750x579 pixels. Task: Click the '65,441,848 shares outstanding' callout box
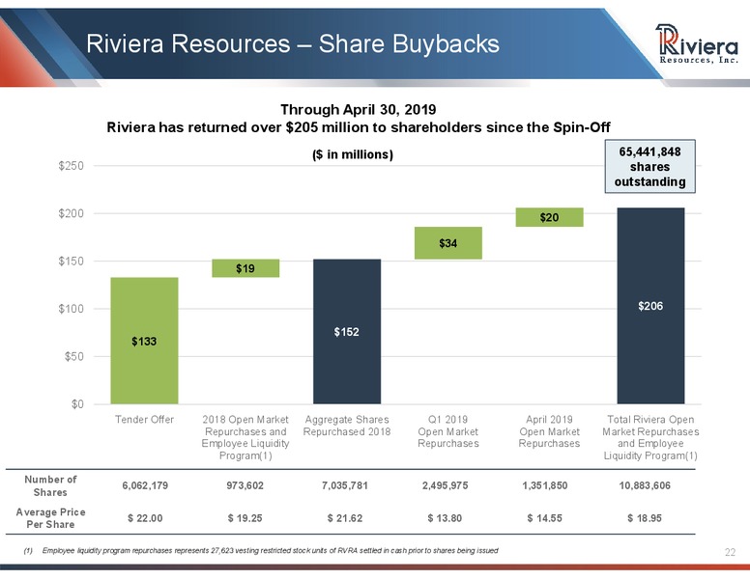649,166
